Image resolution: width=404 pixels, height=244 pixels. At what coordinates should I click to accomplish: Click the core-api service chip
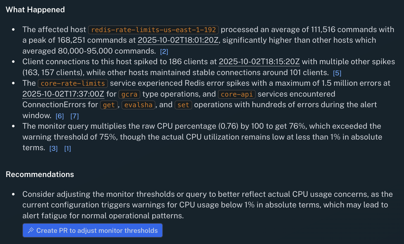pyautogui.click(x=236, y=94)
